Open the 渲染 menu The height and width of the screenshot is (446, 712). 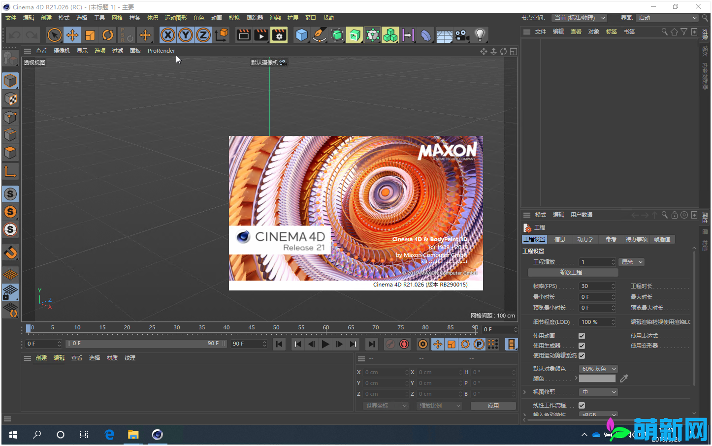[x=275, y=18]
